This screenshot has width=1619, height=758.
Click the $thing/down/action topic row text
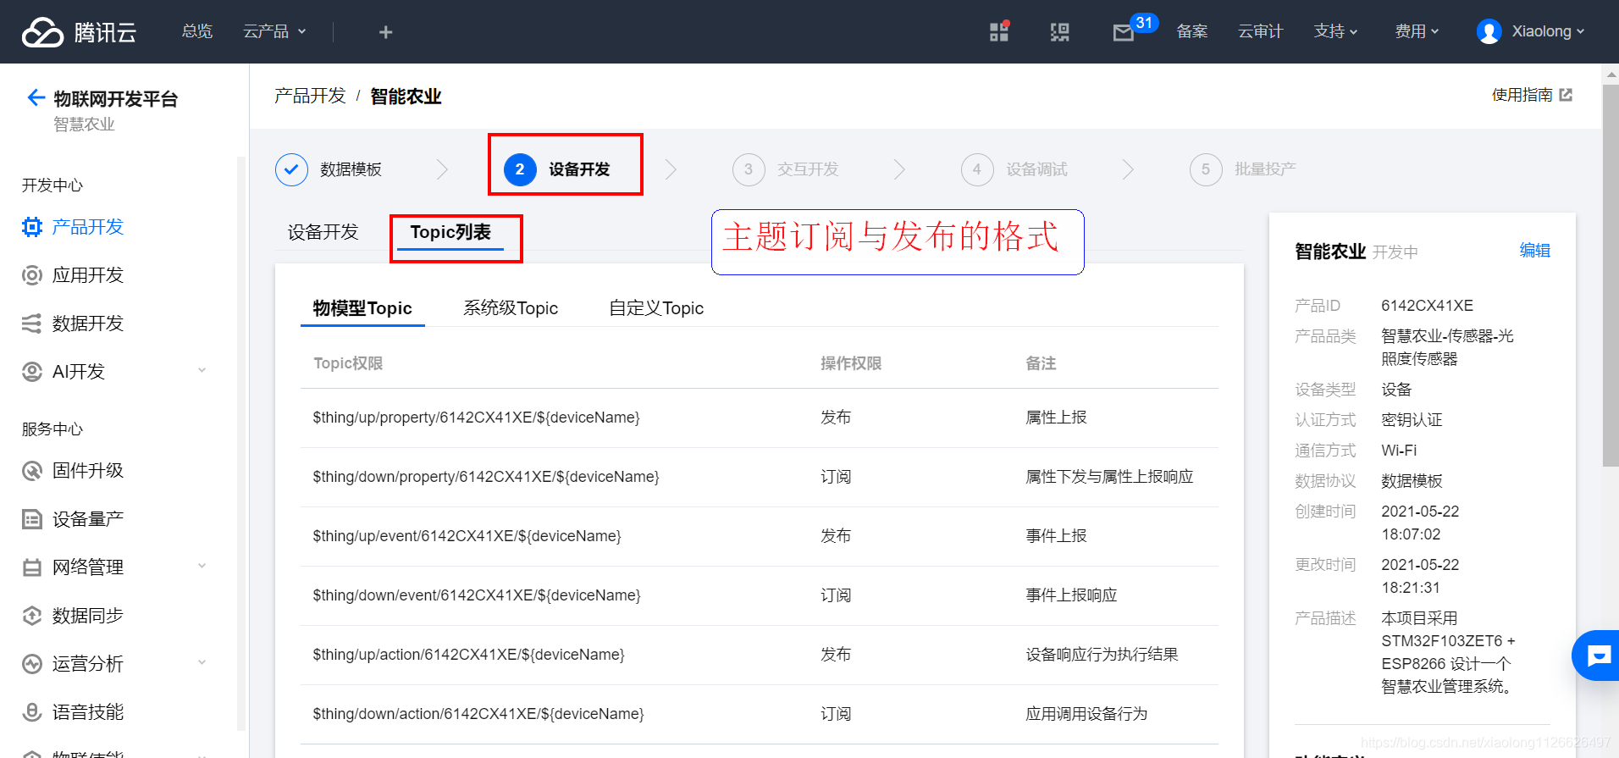(x=478, y=714)
